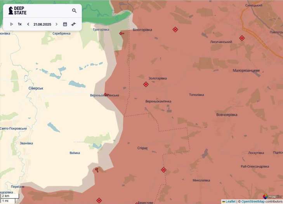Click the MapTiler logo
This screenshot has height=204, width=283.
(273, 197)
